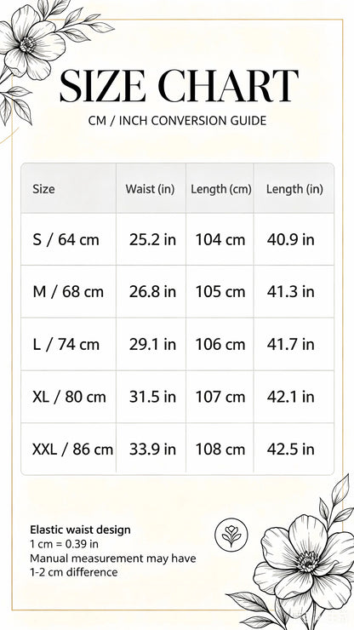Click the M / 68 cm row label
The height and width of the screenshot is (630, 354).
[68, 292]
